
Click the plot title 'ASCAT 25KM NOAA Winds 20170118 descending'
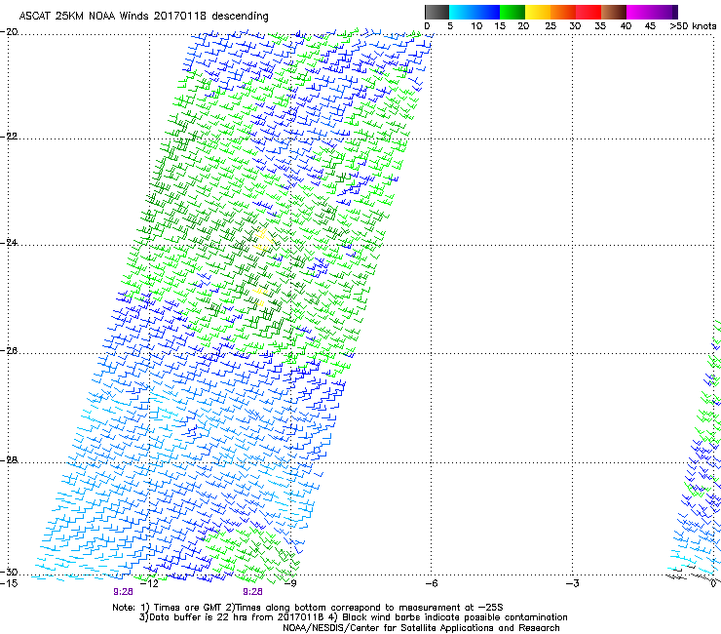coord(143,16)
